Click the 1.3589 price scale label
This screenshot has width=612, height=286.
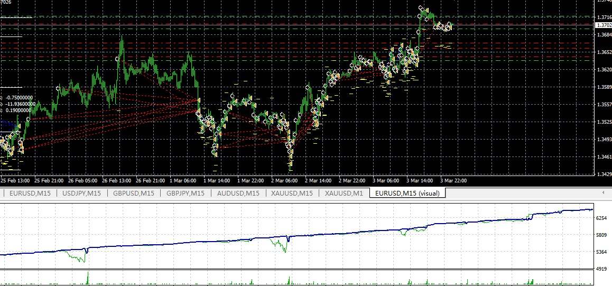[x=604, y=87]
